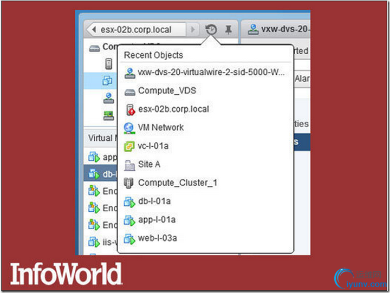
Task: Open esx-02b.corp.local from Recent Objects list
Action: (x=174, y=109)
